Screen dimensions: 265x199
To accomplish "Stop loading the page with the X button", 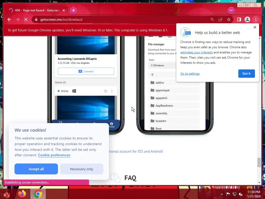I will [x=26, y=19].
